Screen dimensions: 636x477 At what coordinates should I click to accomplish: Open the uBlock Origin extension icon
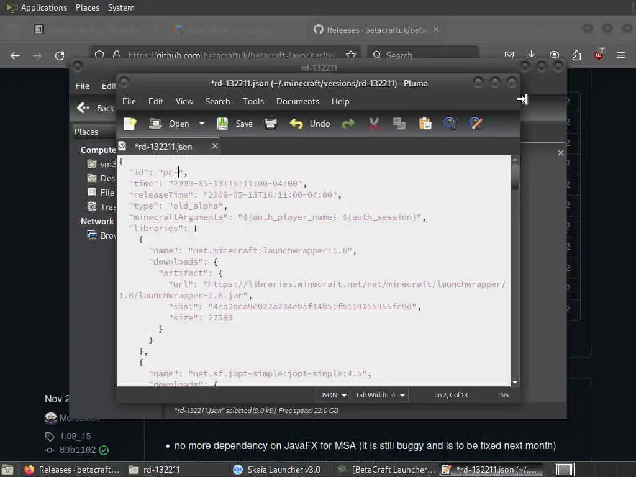tap(599, 55)
